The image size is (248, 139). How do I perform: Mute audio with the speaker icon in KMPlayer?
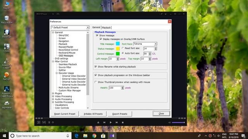pyautogui.click(x=169, y=122)
